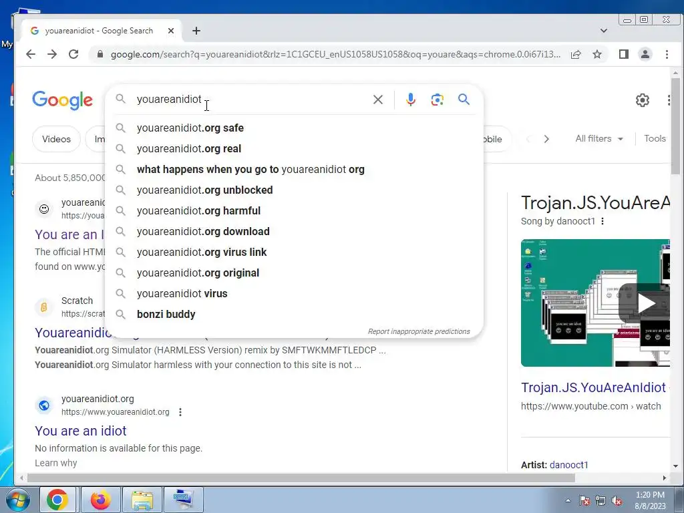This screenshot has width=684, height=513.
Task: Go forward to the next page
Action: (52, 54)
